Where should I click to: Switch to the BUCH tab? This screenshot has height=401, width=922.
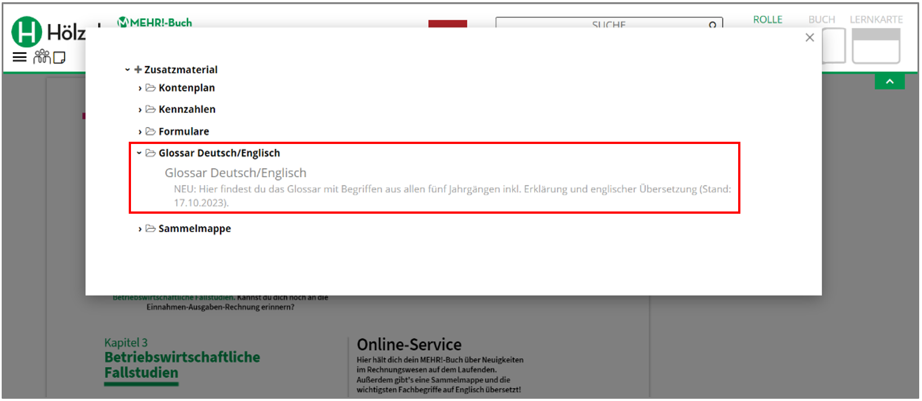point(822,20)
